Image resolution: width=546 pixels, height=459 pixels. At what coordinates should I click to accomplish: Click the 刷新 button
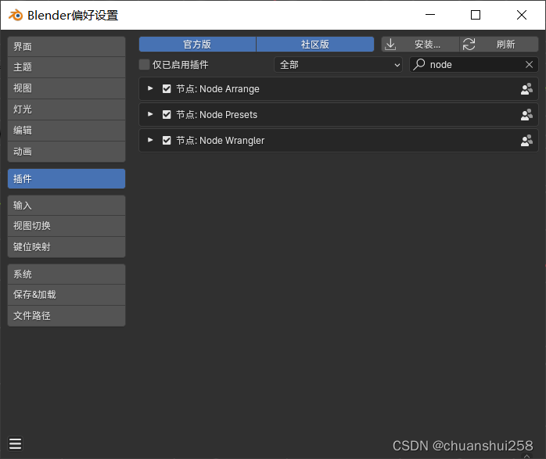coord(499,45)
